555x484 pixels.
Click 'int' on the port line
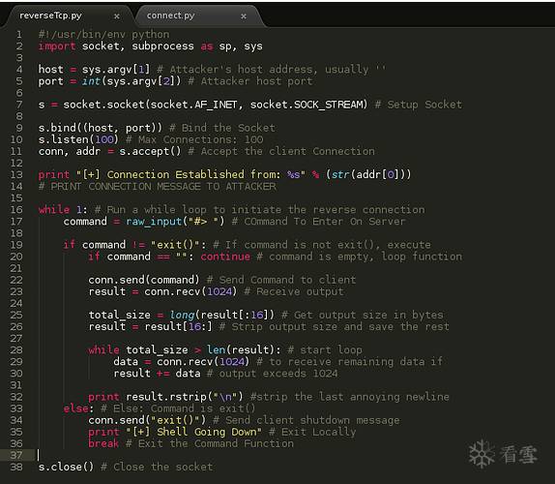point(91,81)
